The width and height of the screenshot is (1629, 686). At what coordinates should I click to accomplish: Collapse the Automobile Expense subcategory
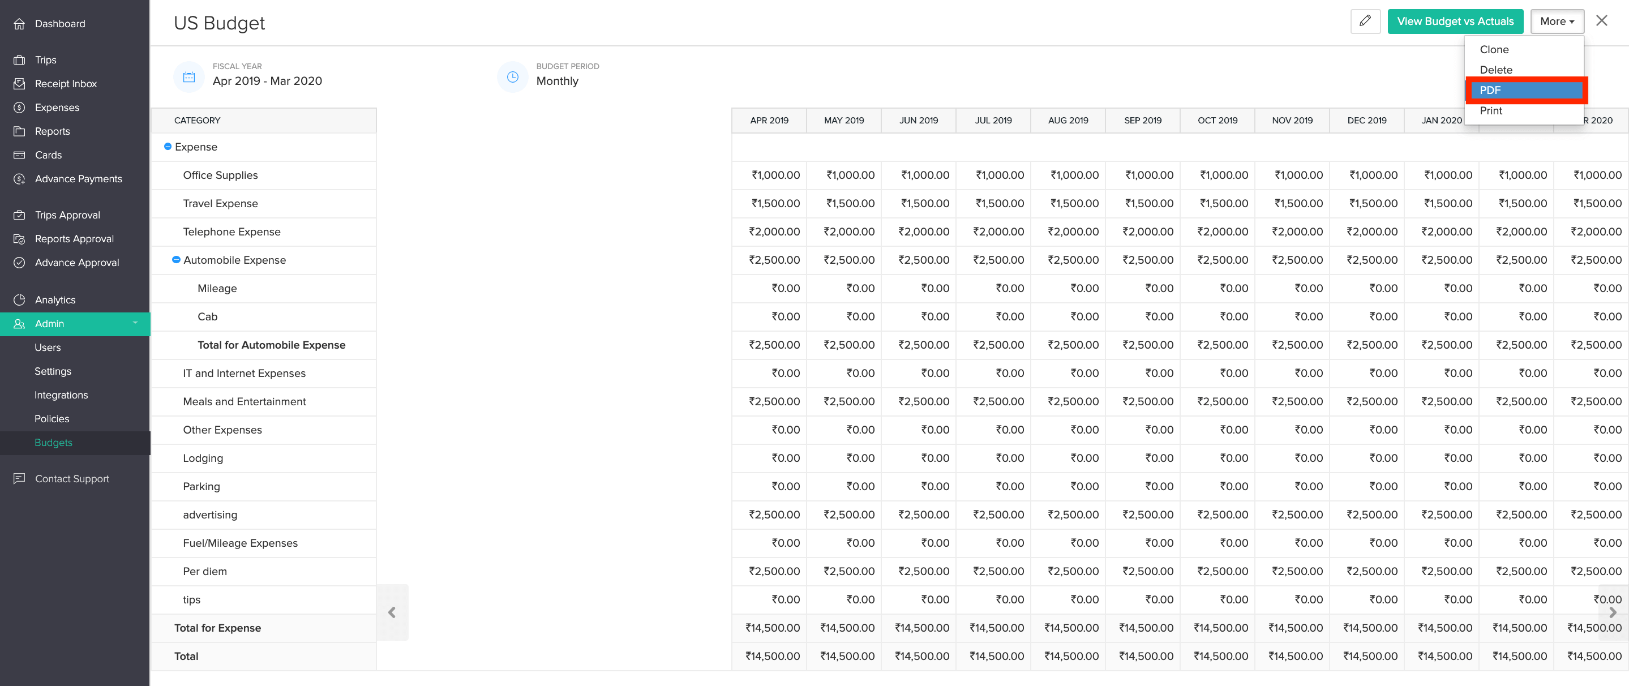177,260
